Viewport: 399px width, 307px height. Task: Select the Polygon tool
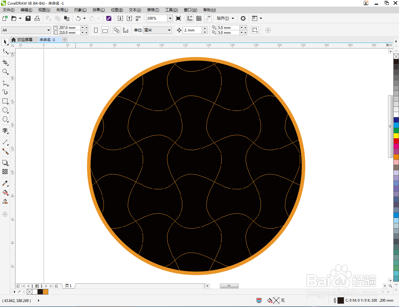pyautogui.click(x=5, y=119)
